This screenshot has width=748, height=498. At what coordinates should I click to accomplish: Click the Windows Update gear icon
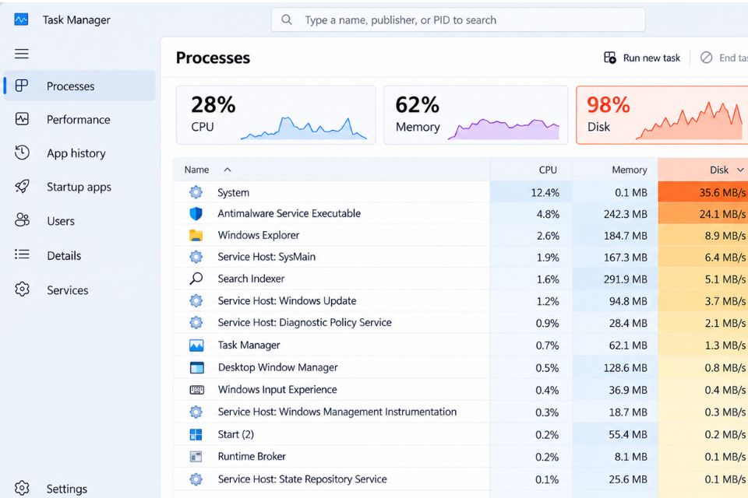[x=196, y=300]
